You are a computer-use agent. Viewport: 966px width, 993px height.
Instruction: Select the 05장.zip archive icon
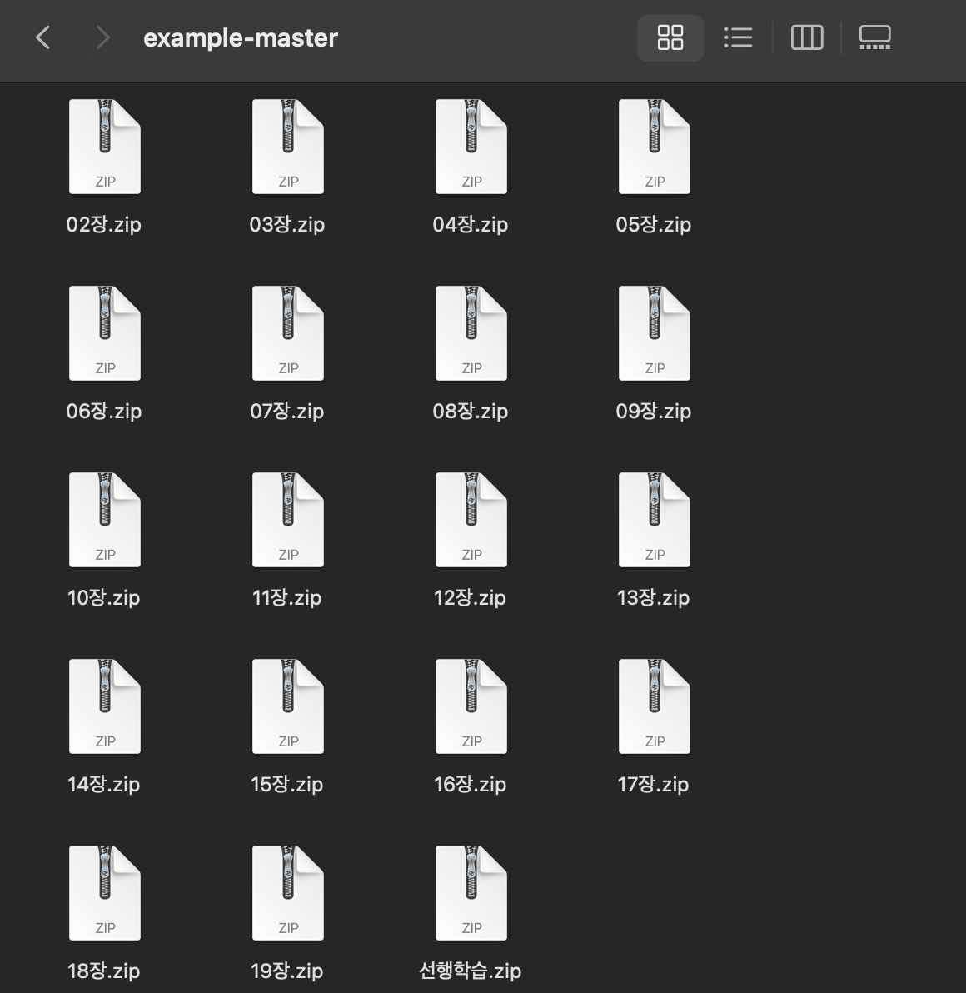[655, 147]
